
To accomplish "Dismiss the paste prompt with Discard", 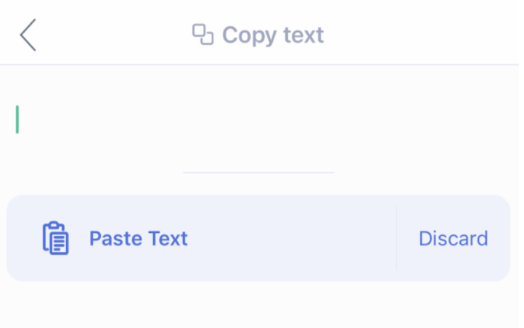I will coord(453,239).
